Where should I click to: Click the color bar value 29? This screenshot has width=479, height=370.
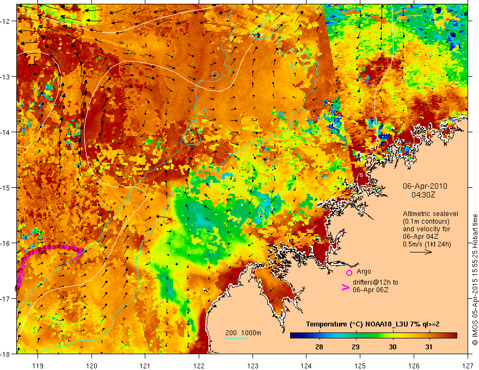pos(355,347)
